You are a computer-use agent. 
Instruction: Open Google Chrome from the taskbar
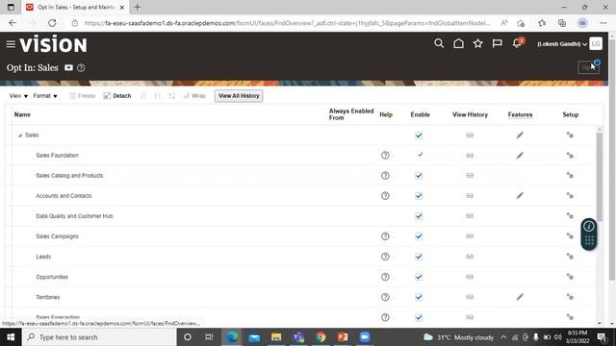(x=321, y=337)
